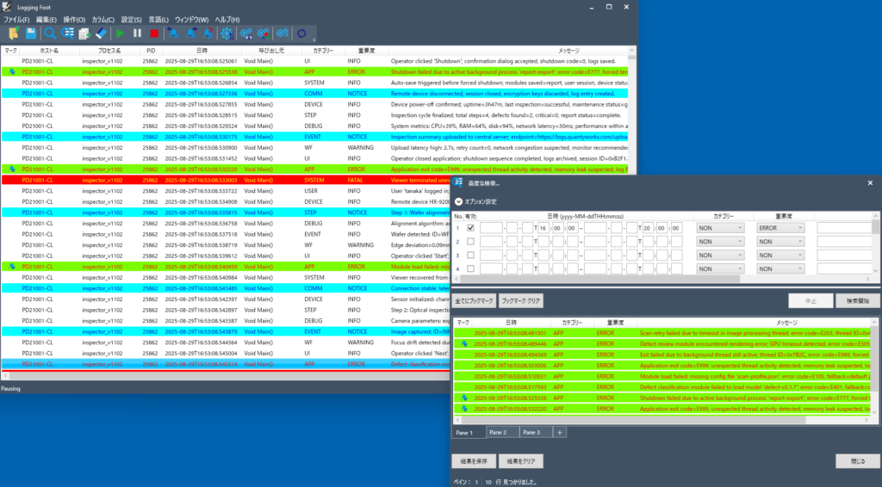Image resolution: width=882 pixels, height=487 pixels.
Task: Click the save floppy disk icon
Action: [x=30, y=34]
